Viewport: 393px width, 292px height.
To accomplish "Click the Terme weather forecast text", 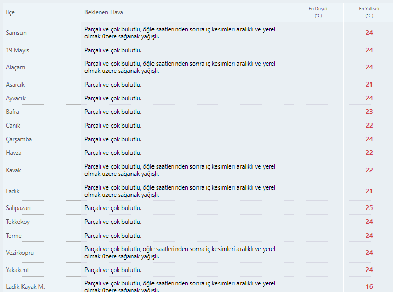I will pyautogui.click(x=113, y=236).
